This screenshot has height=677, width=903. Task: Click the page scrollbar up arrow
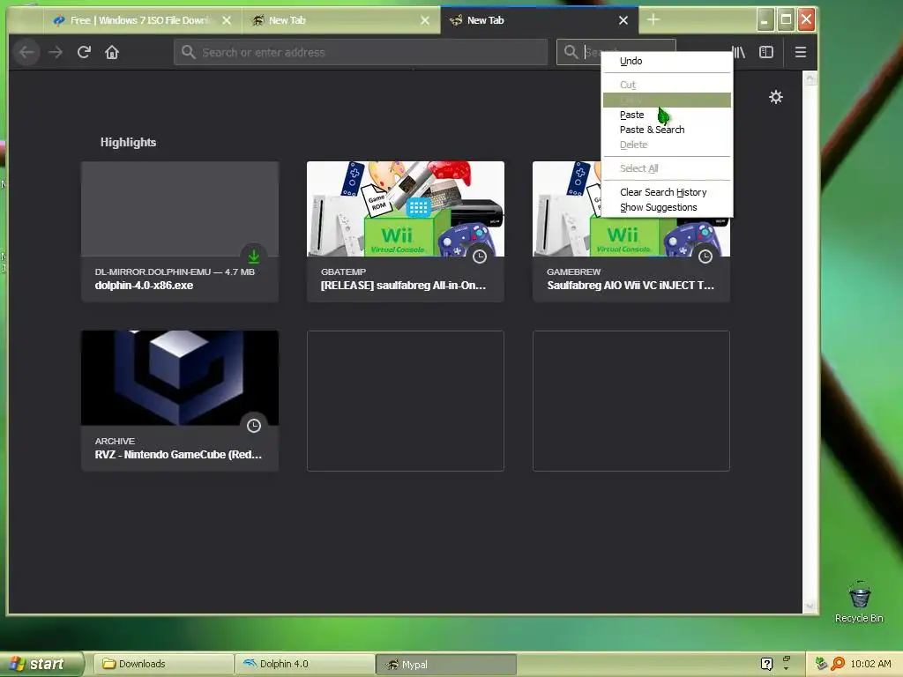[x=810, y=78]
